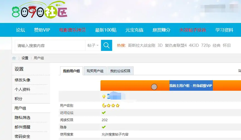Open 隐私筛选 in settings sidebar
This screenshot has height=140, width=241.
23,118
